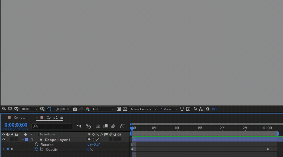Click the Rotation value 0x+0.0°
283x157 pixels.
click(x=94, y=144)
